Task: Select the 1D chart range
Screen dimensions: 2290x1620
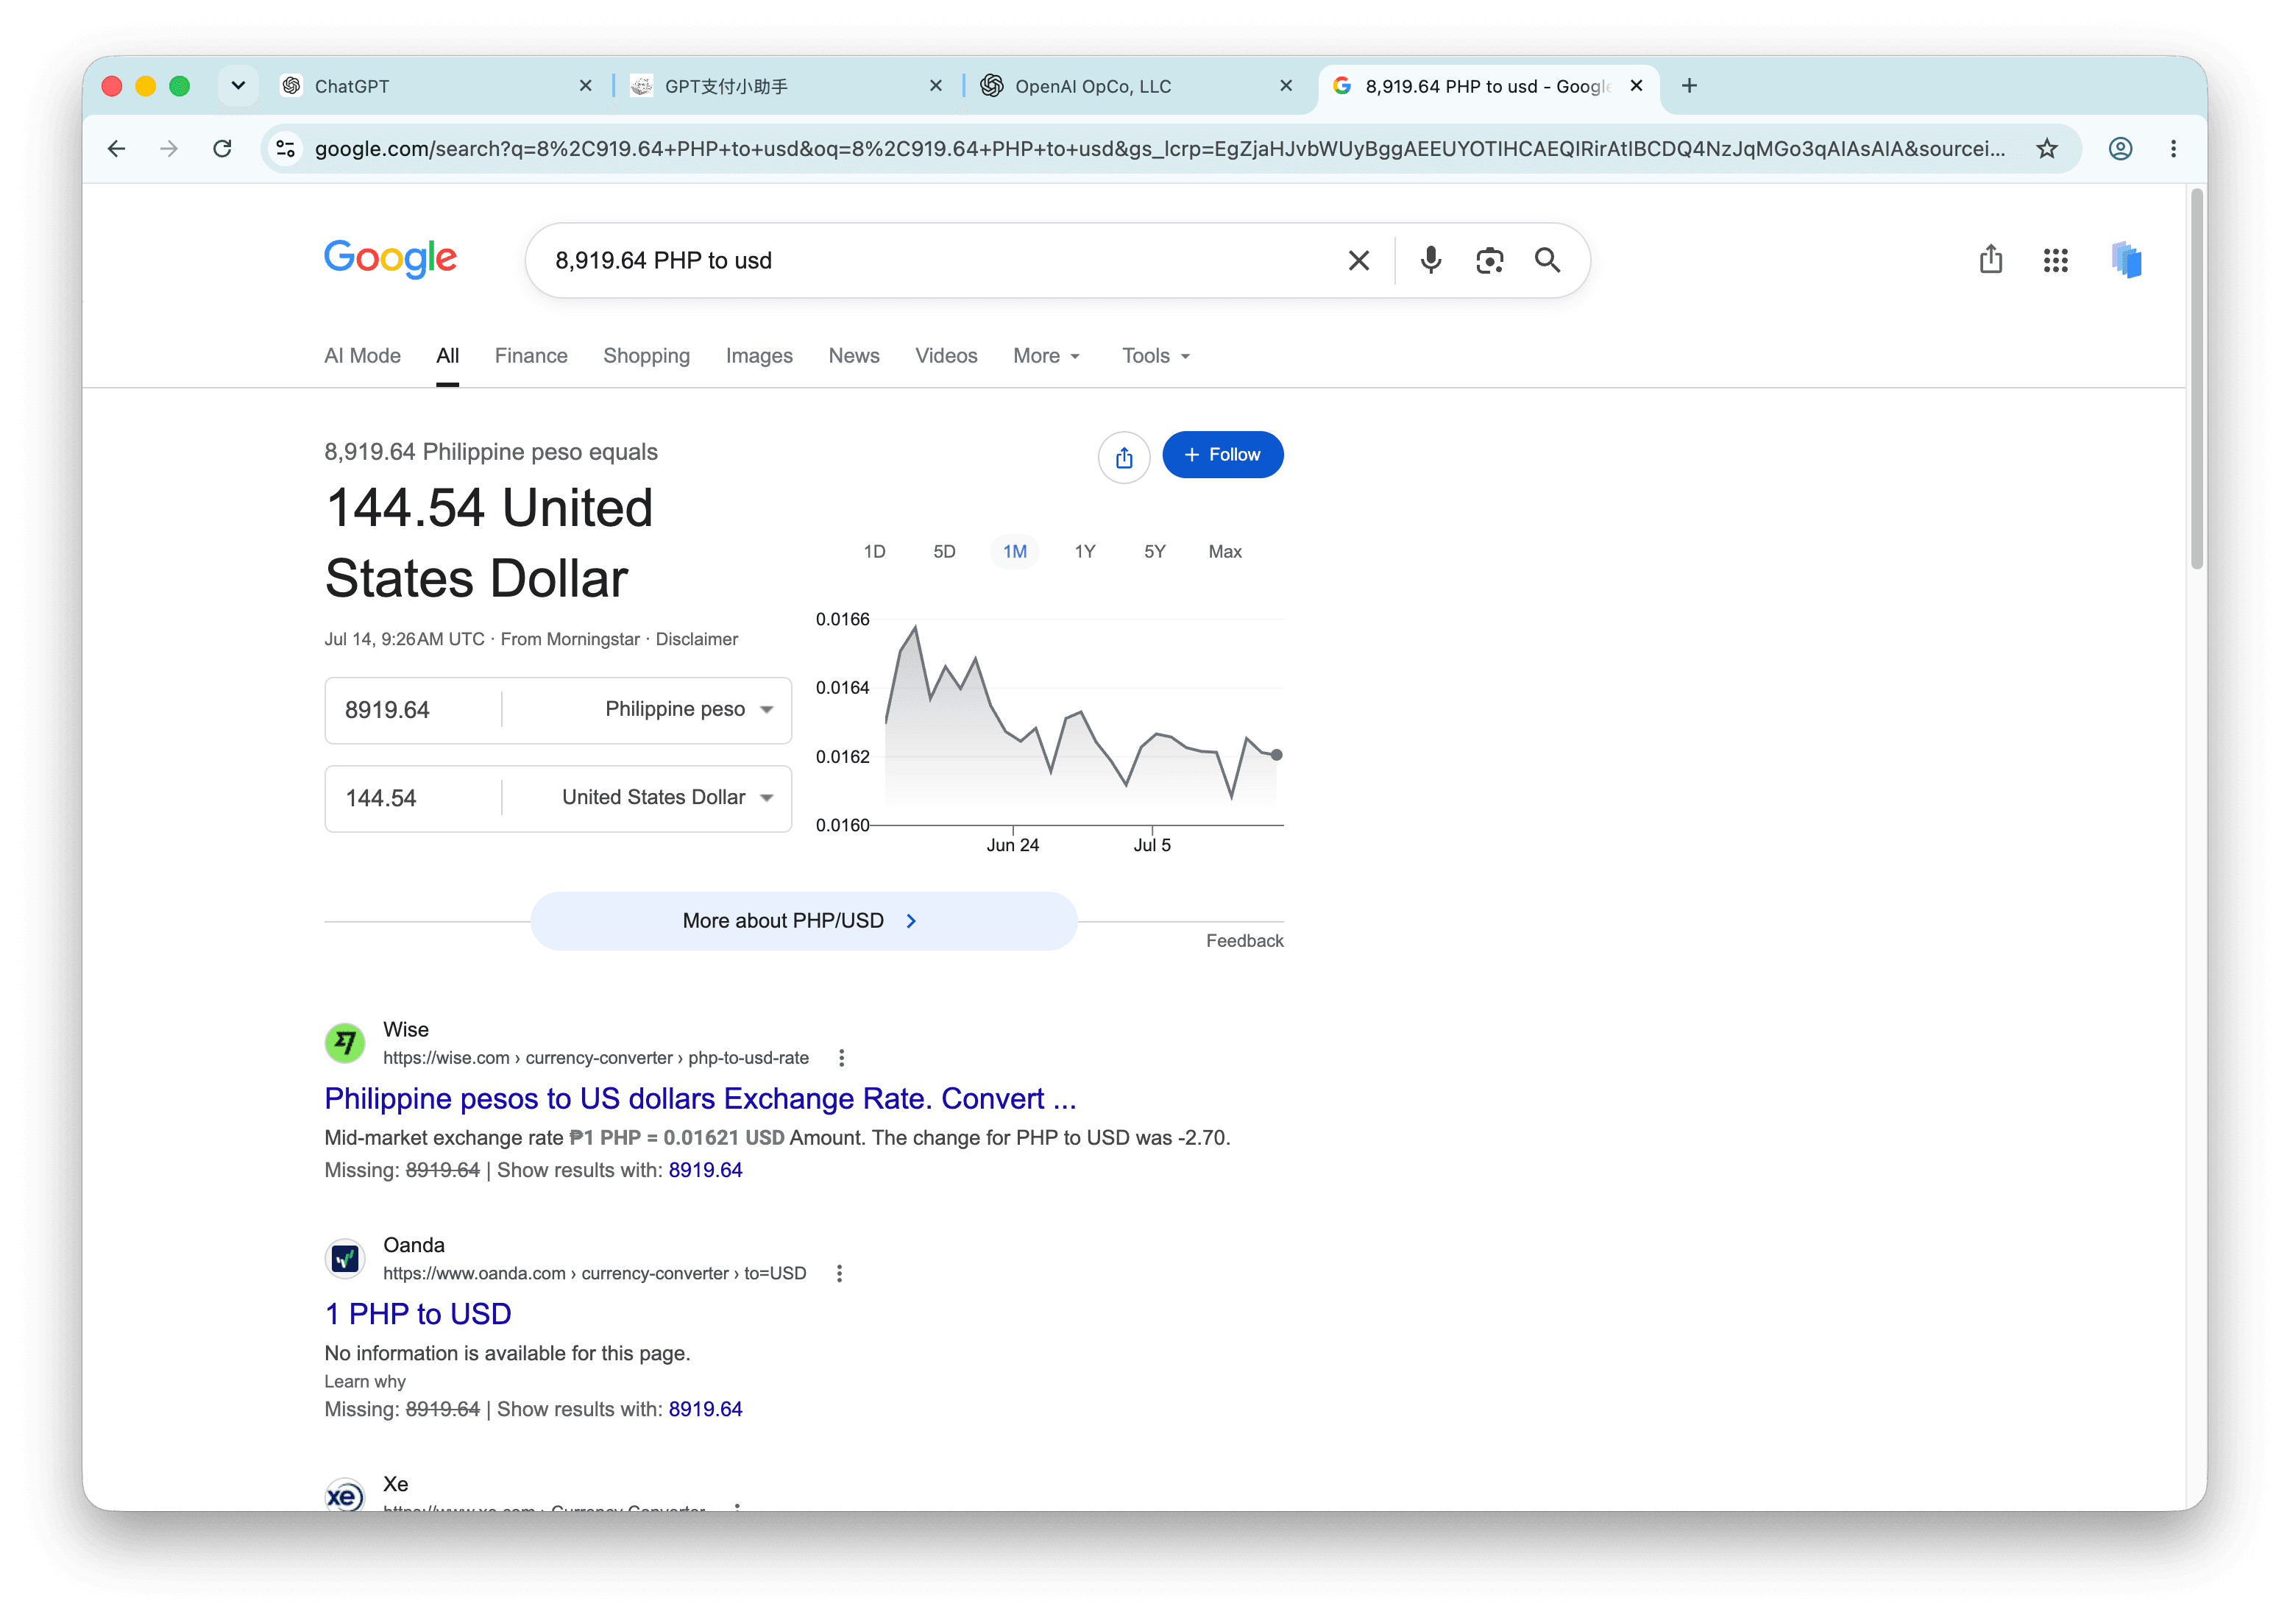Action: point(874,552)
